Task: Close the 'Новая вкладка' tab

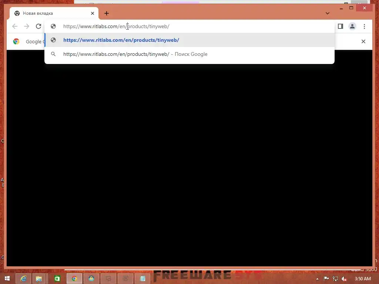Action: (x=92, y=13)
